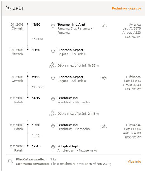Viewport: 145px width, 171px height.
Task: Select the Schiphol Arpt destination name
Action: tap(68, 146)
